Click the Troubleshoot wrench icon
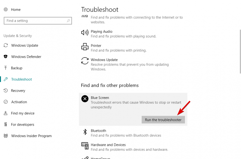The height and width of the screenshot is (159, 241). [6, 79]
